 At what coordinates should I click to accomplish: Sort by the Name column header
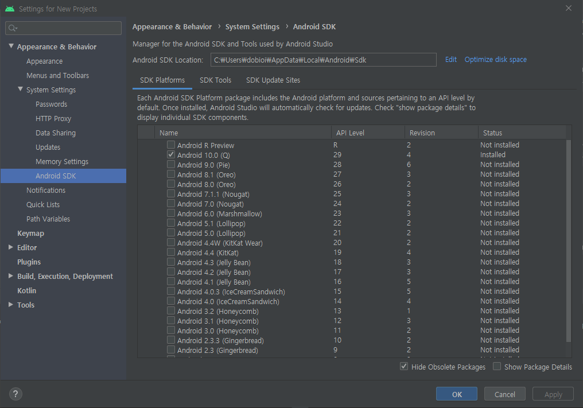click(x=243, y=133)
